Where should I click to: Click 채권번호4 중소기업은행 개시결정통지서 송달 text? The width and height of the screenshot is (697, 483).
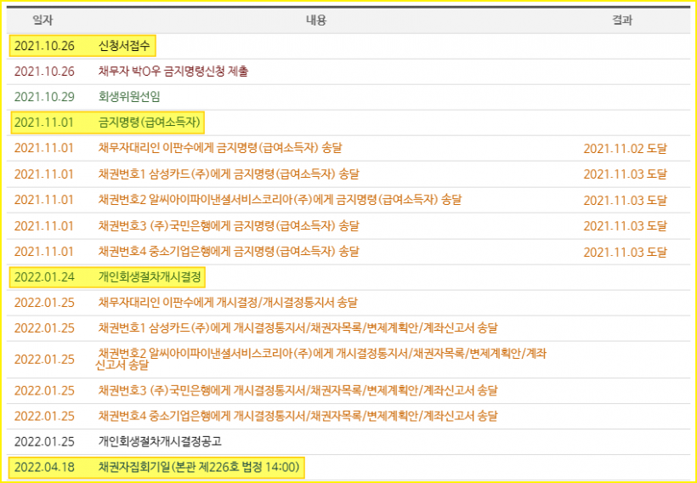(x=297, y=417)
